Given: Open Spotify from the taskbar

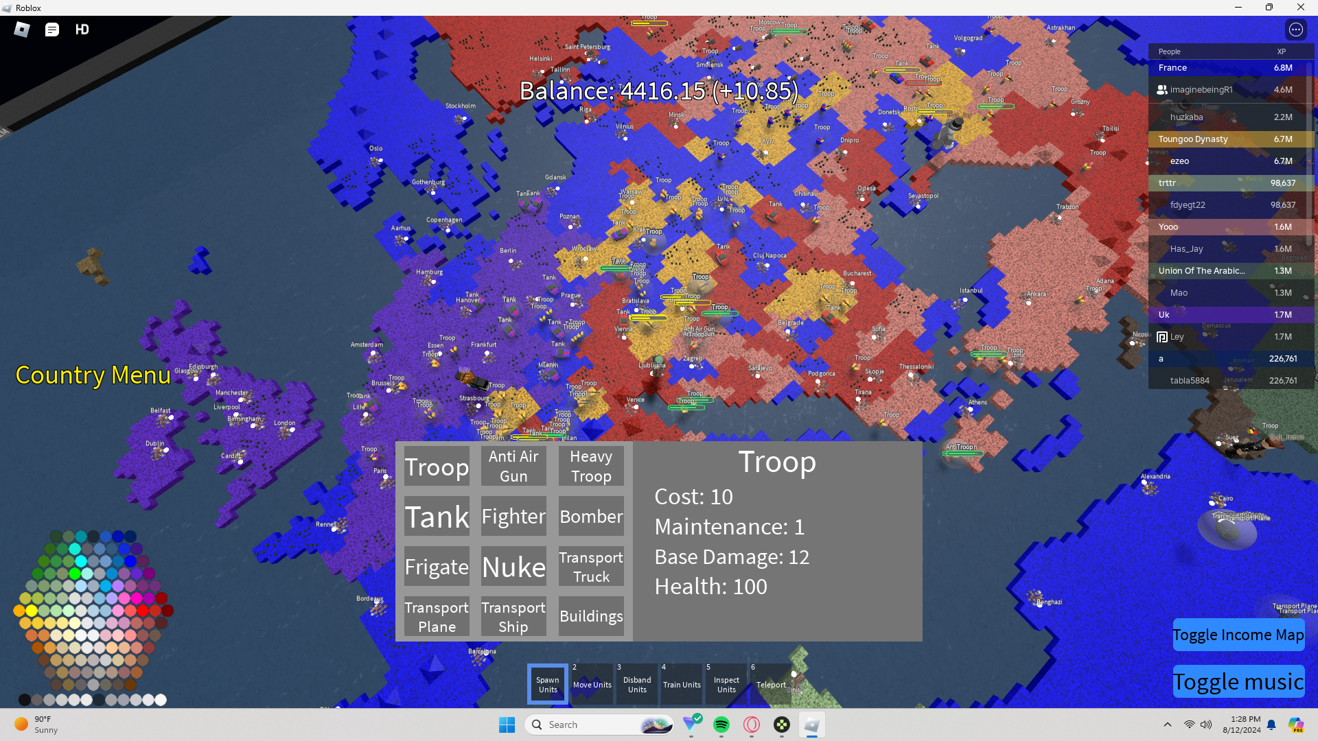Looking at the screenshot, I should pyautogui.click(x=721, y=725).
